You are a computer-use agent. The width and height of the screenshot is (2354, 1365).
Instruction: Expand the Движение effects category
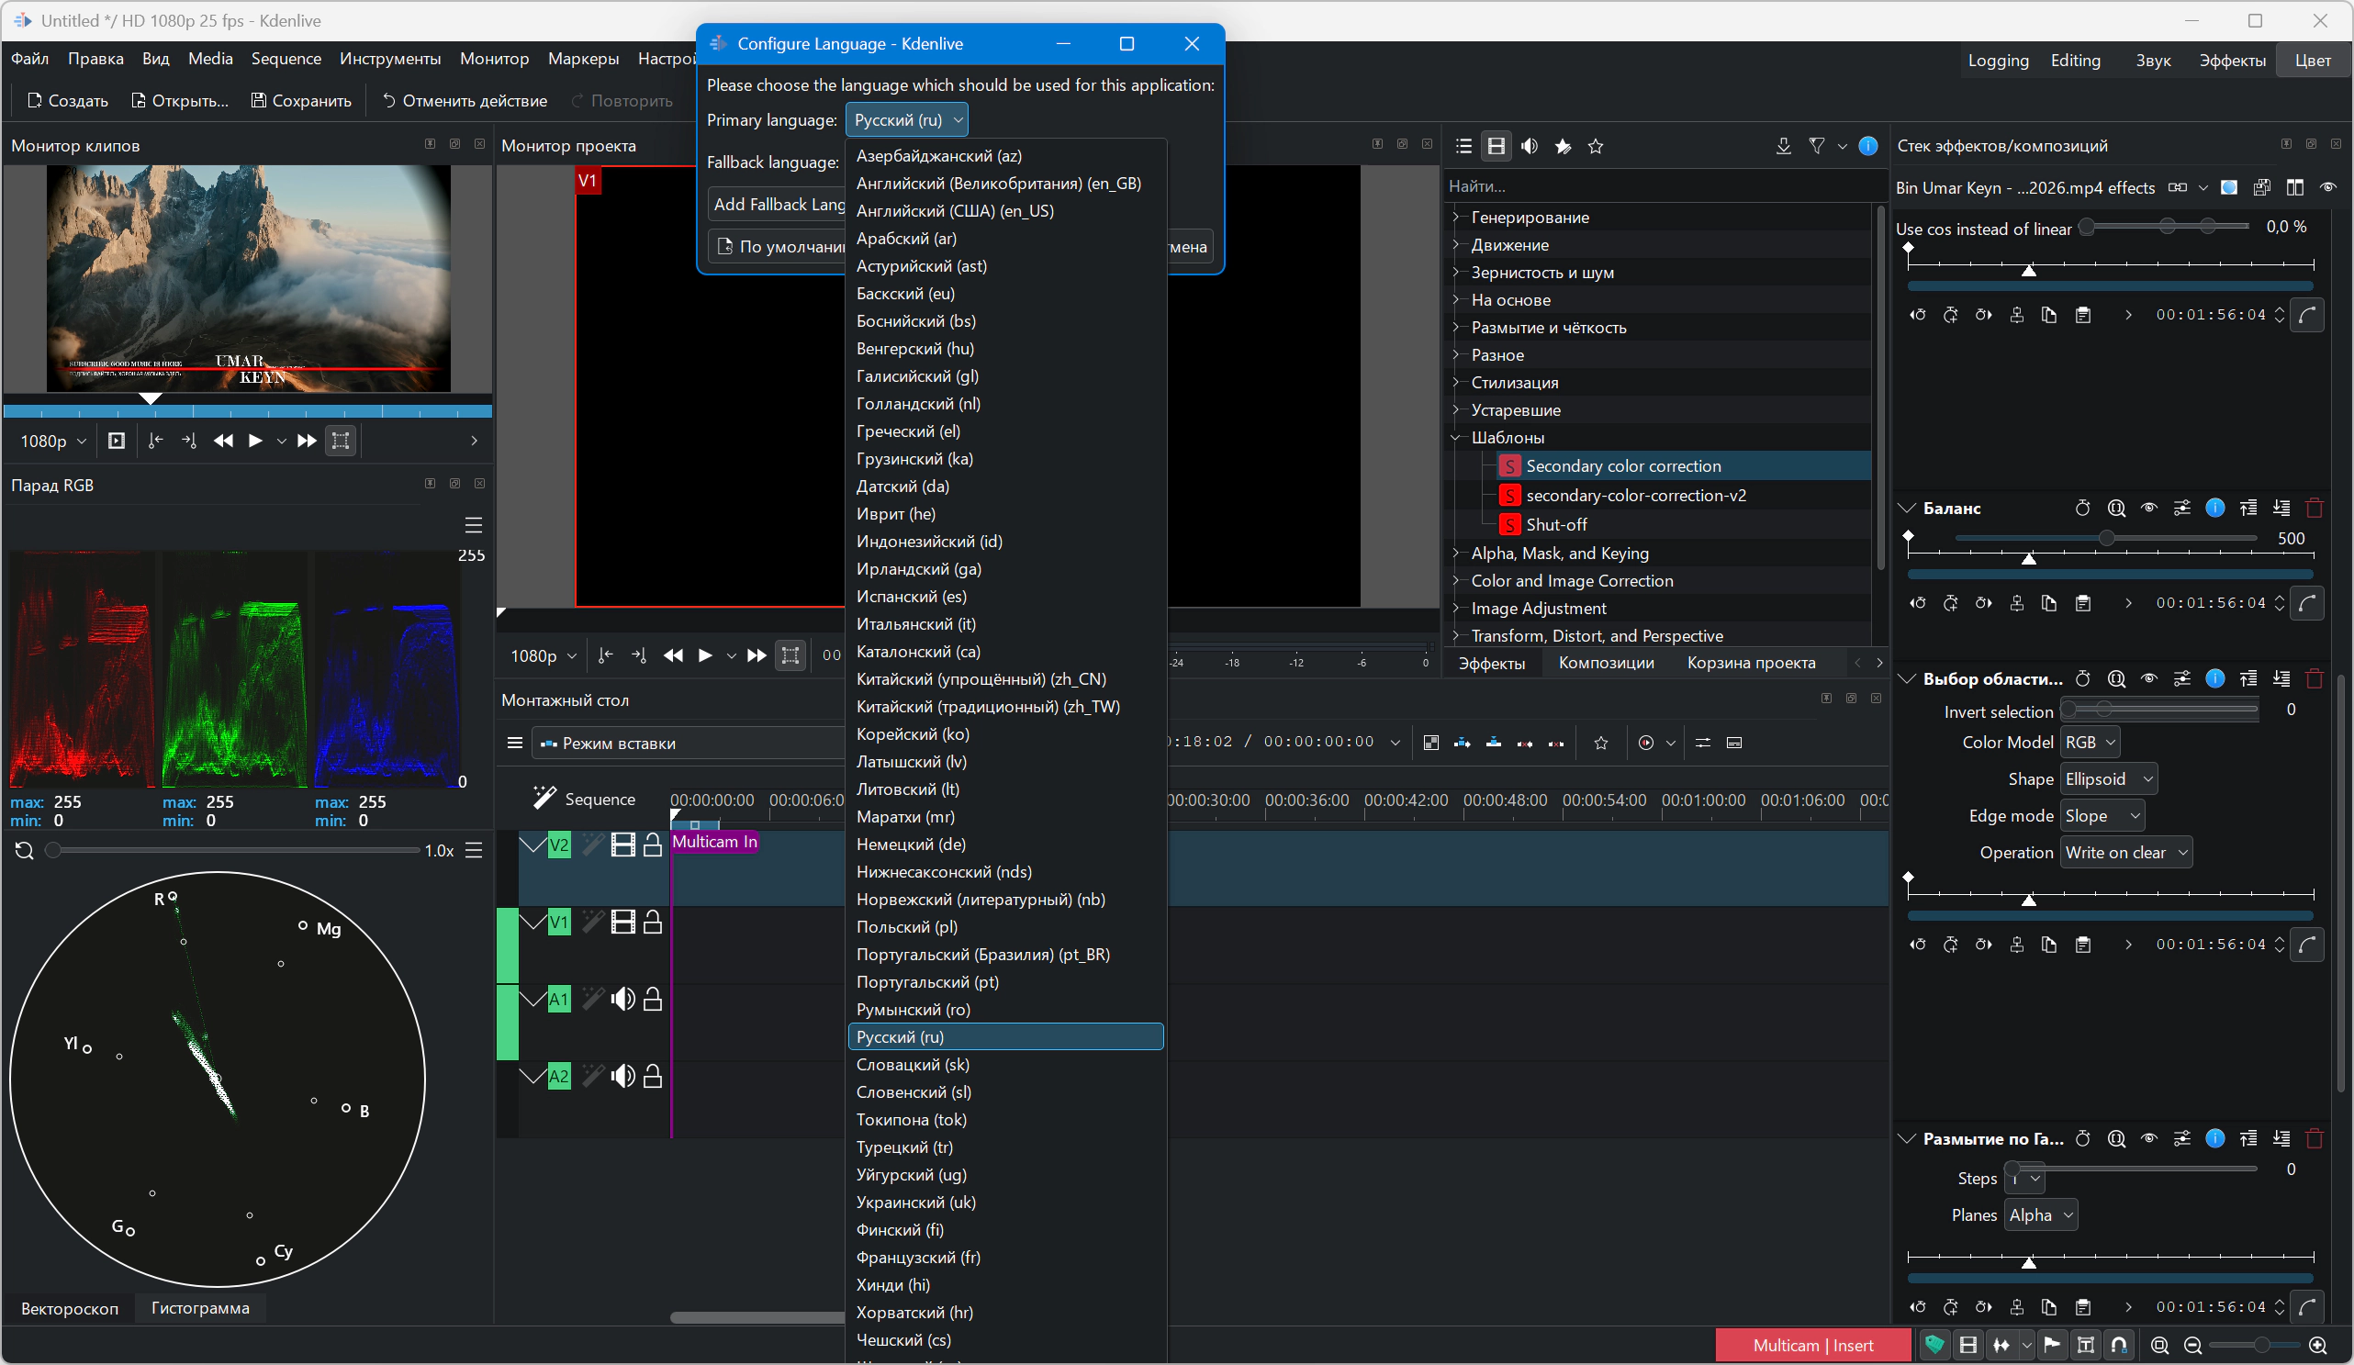click(1455, 245)
